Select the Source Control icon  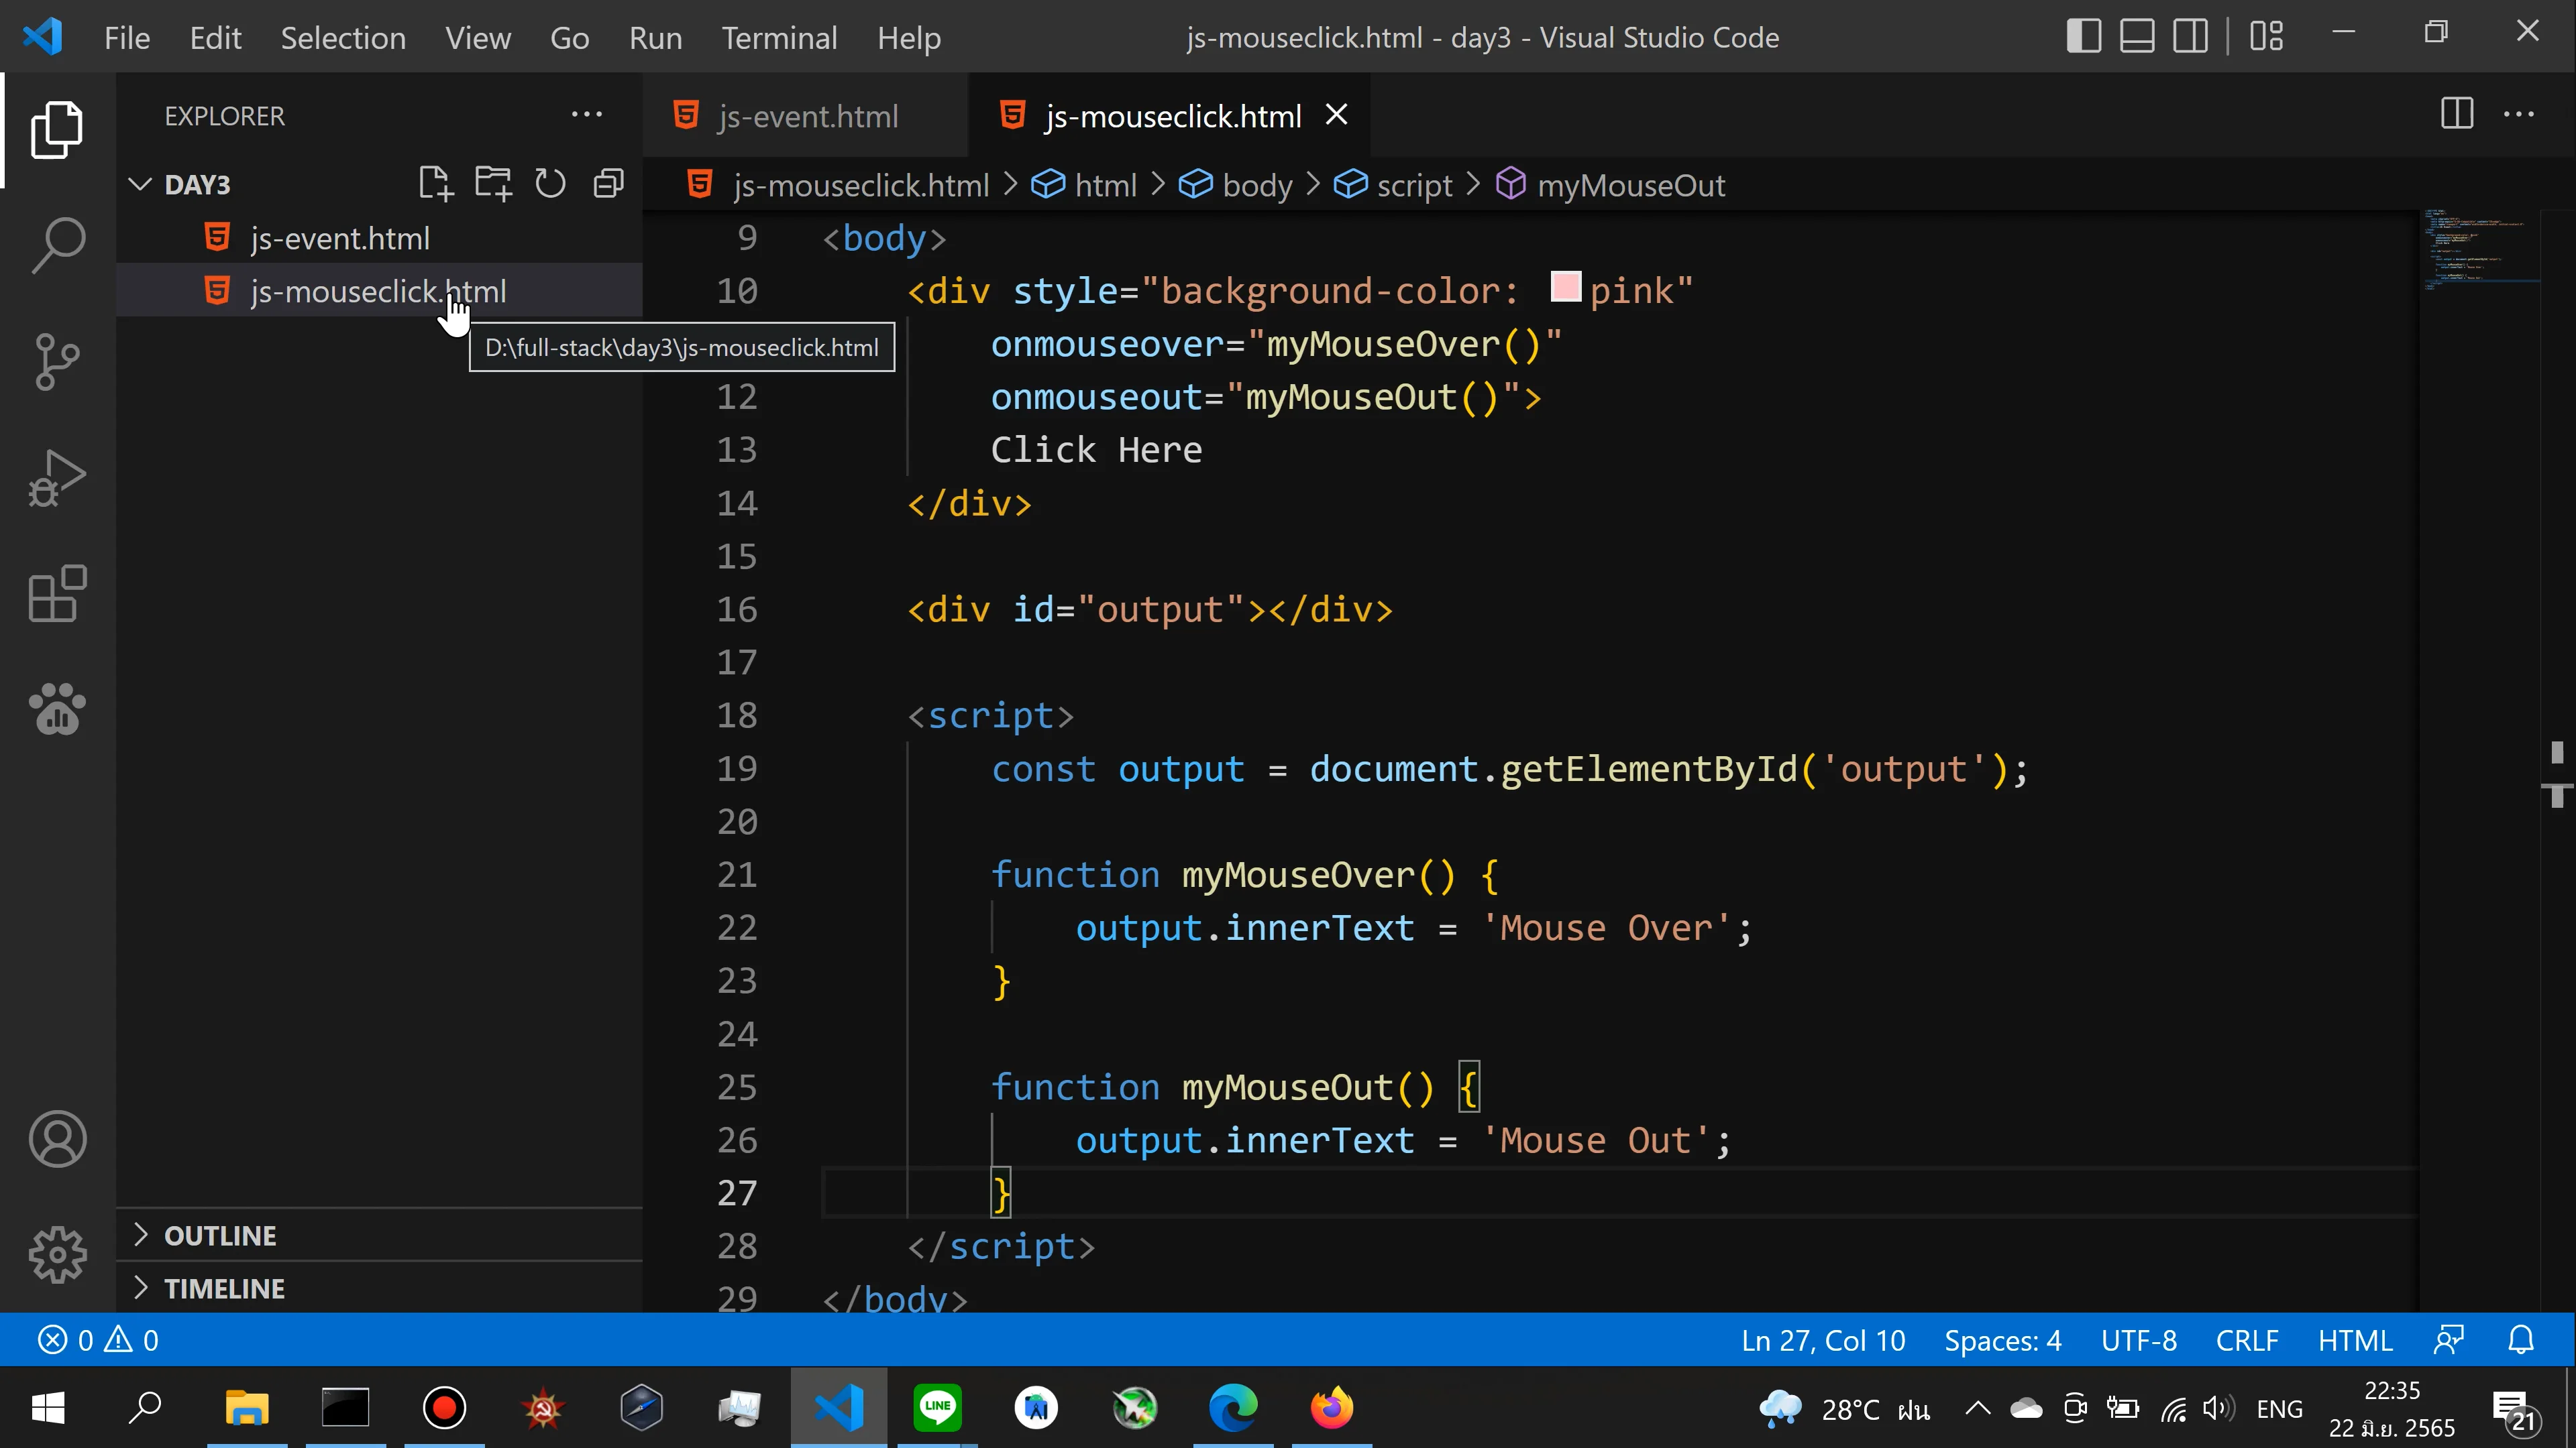(57, 361)
